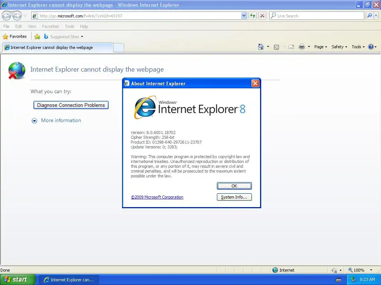Click the Print icon

(x=301, y=47)
